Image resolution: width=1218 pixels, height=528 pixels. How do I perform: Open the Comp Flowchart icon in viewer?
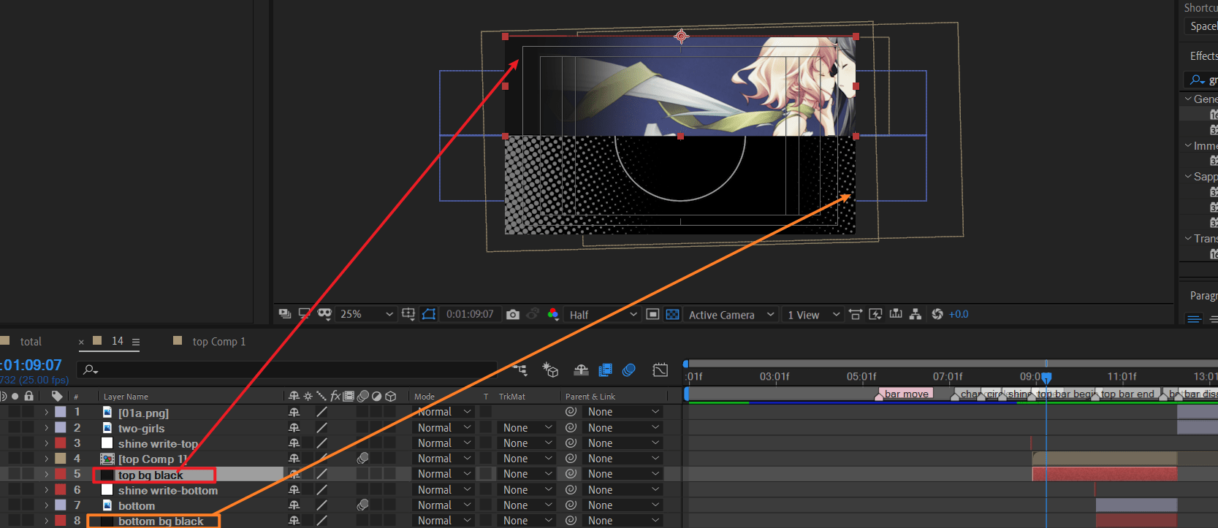click(x=915, y=314)
